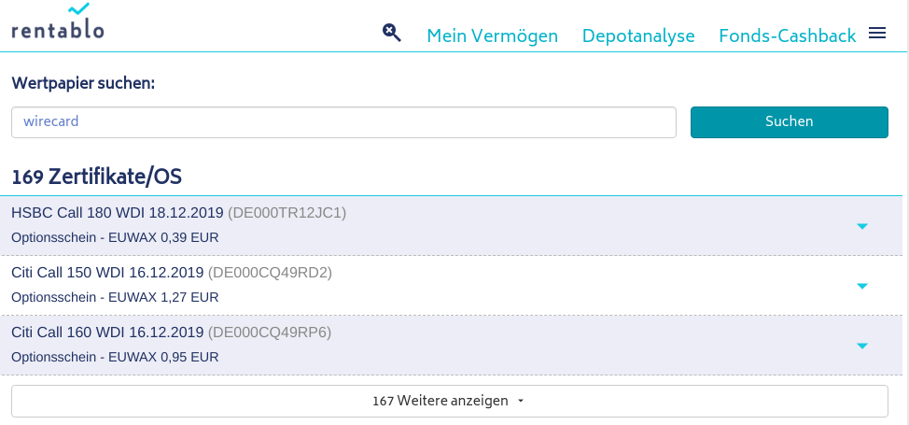Show 167 Weitere anzeigen results
The height and width of the screenshot is (425, 909).
tap(449, 401)
